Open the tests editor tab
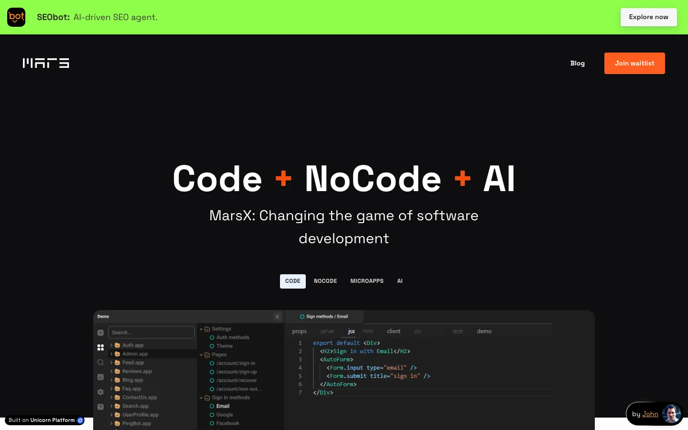This screenshot has height=430, width=688. tap(458, 331)
